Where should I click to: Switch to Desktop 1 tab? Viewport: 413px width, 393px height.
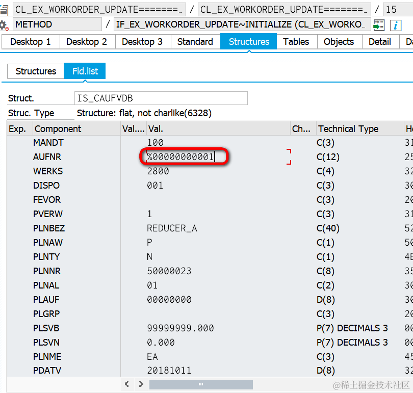tap(31, 42)
